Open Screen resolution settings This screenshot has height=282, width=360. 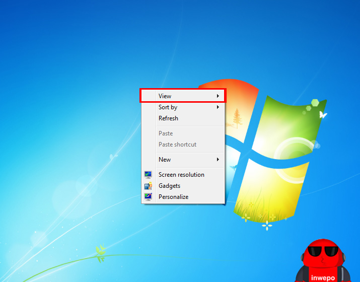(x=183, y=175)
